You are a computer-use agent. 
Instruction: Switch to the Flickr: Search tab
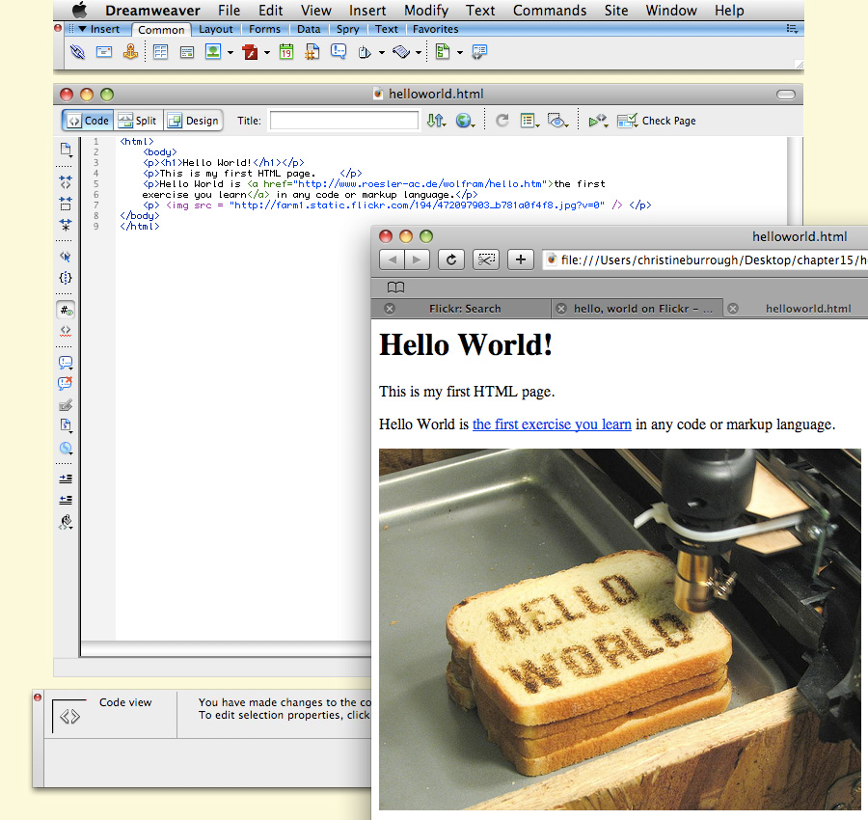tap(464, 309)
